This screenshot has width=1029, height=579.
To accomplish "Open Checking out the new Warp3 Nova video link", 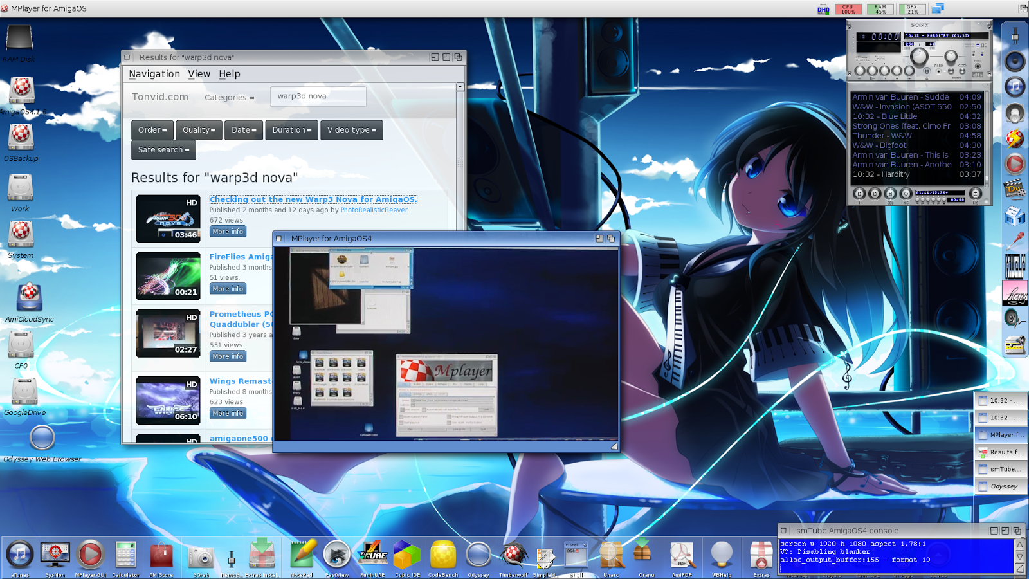I will [313, 199].
